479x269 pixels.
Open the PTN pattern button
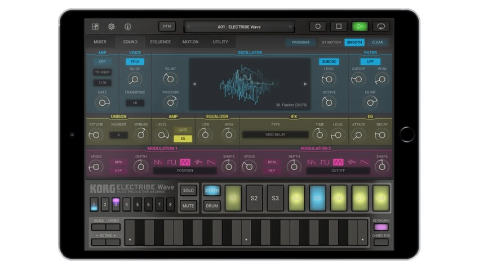(x=167, y=26)
